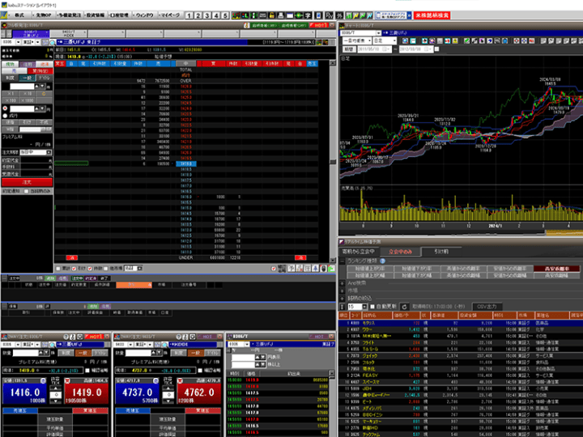Click the order book vertical scrollbar
Viewport: 583px width, 437px height.
coord(333,162)
